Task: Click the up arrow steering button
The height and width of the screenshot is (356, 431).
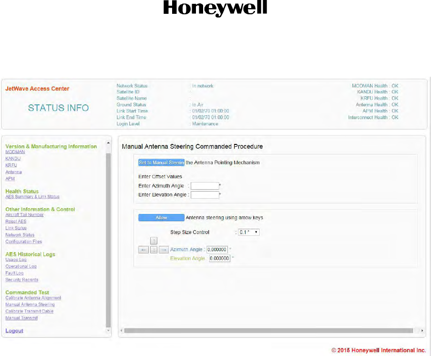Action: [154, 241]
